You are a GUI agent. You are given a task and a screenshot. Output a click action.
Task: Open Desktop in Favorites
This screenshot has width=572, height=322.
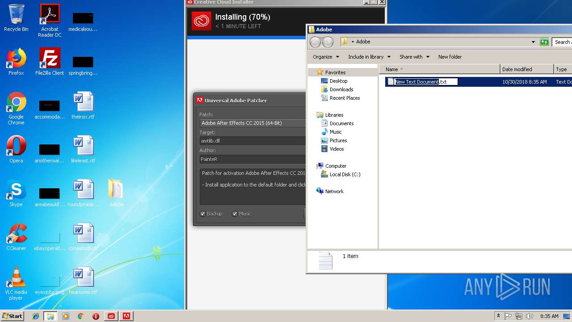click(x=338, y=81)
